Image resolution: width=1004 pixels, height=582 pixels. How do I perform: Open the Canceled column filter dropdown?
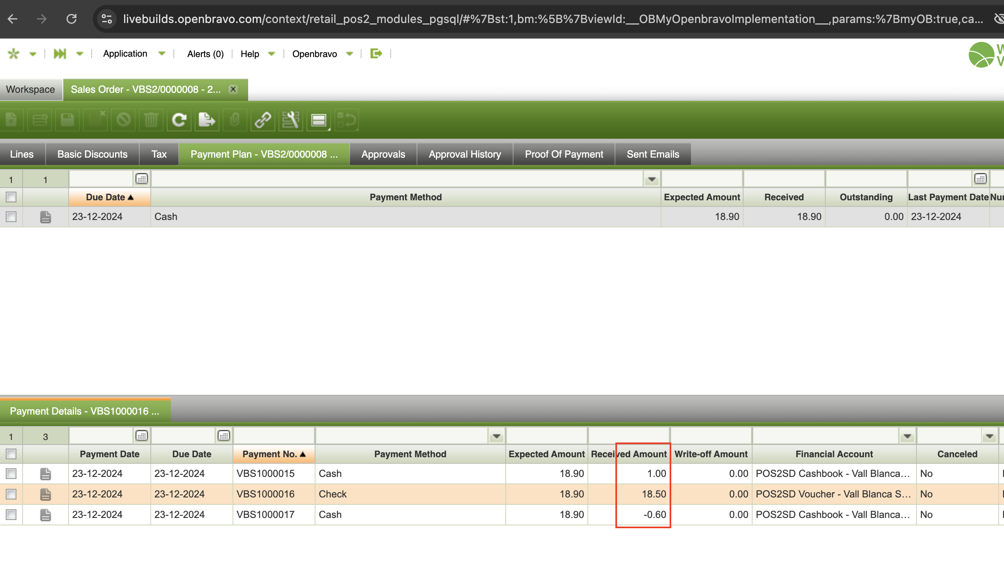pos(989,436)
